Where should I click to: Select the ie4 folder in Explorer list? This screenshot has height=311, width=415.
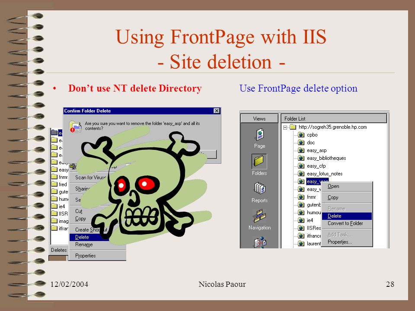[x=58, y=206]
